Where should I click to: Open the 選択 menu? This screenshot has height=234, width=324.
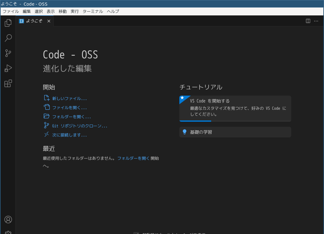pos(39,11)
